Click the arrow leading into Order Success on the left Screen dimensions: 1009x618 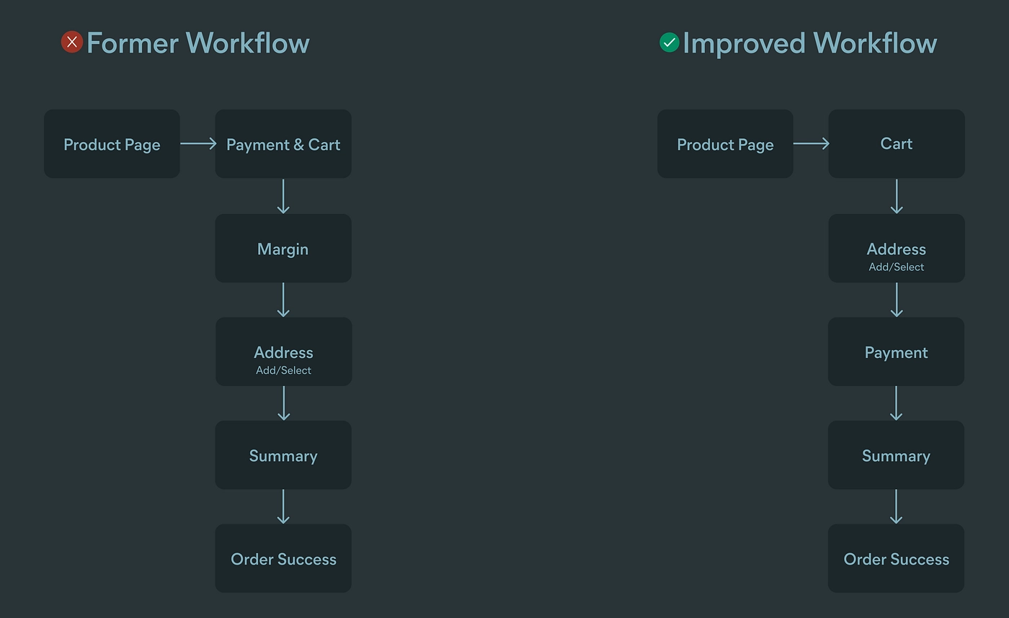pos(283,506)
